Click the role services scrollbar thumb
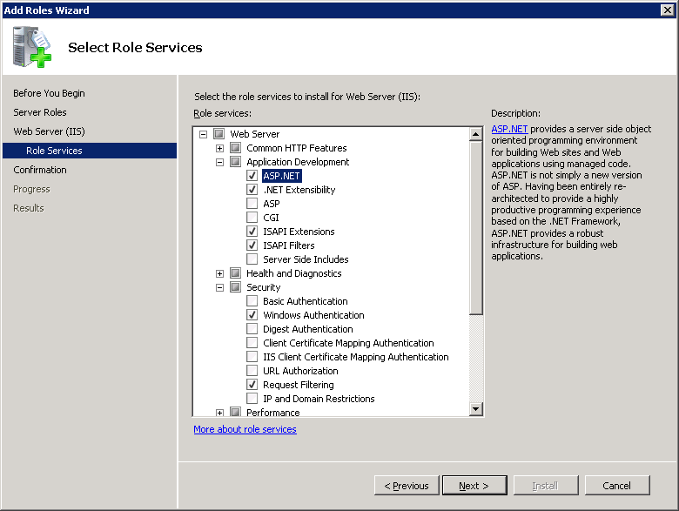 pyautogui.click(x=476, y=227)
